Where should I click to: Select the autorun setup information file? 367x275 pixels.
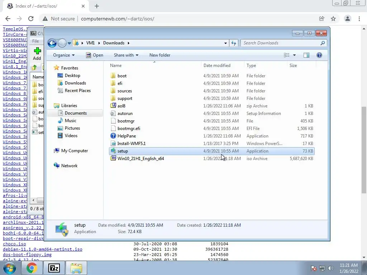pos(211,114)
